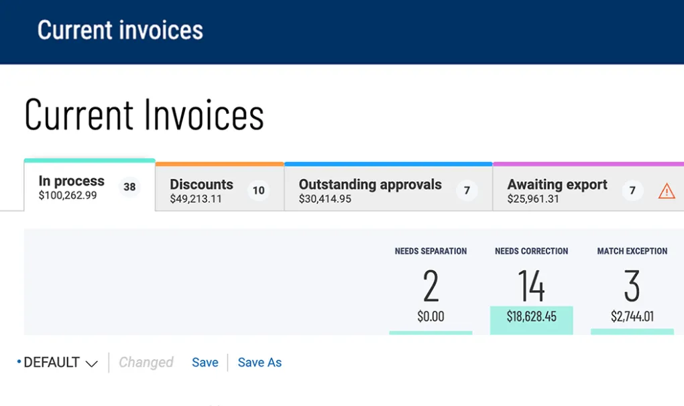Screen dimensions: 684x406
Task: Go to the Awaiting export tab
Action: 557,190
